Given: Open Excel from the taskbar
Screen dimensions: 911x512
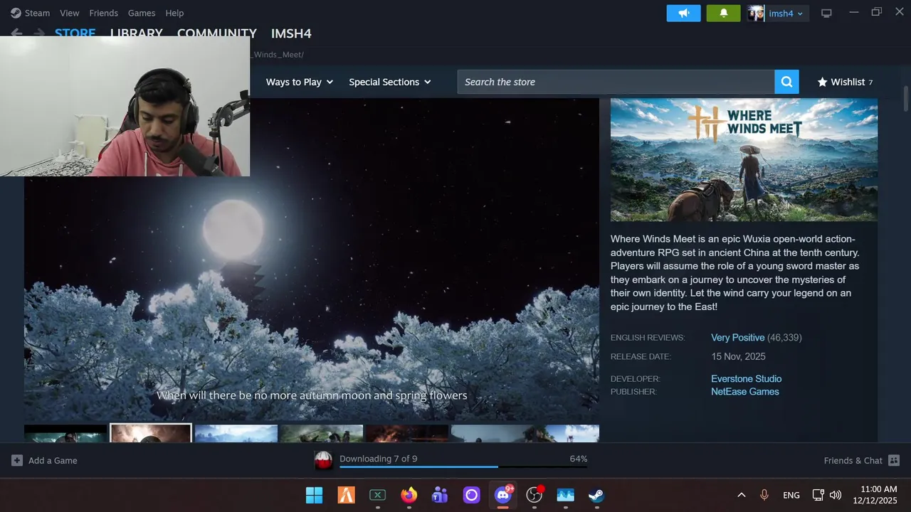Looking at the screenshot, I should [x=377, y=495].
